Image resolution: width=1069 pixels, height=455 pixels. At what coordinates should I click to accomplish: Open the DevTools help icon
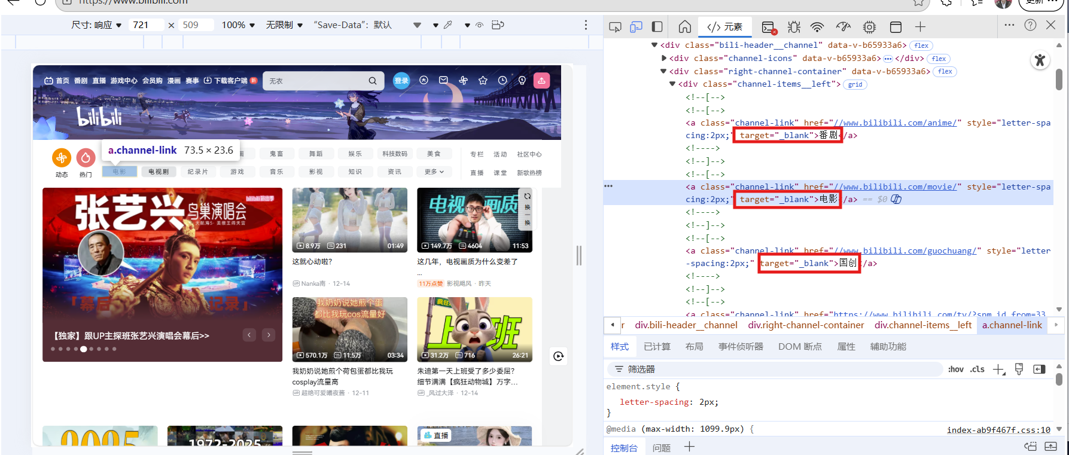[1030, 25]
